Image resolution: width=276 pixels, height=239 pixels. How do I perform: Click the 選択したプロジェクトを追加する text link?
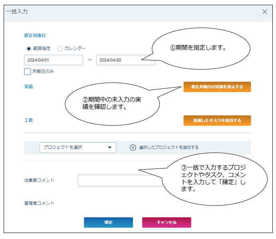169,147
